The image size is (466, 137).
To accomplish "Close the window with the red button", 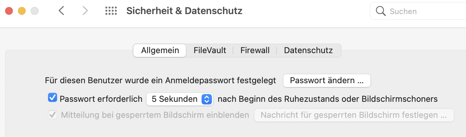I will (9, 11).
